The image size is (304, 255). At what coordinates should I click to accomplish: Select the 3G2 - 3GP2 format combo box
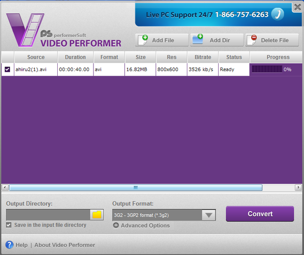tap(164, 215)
